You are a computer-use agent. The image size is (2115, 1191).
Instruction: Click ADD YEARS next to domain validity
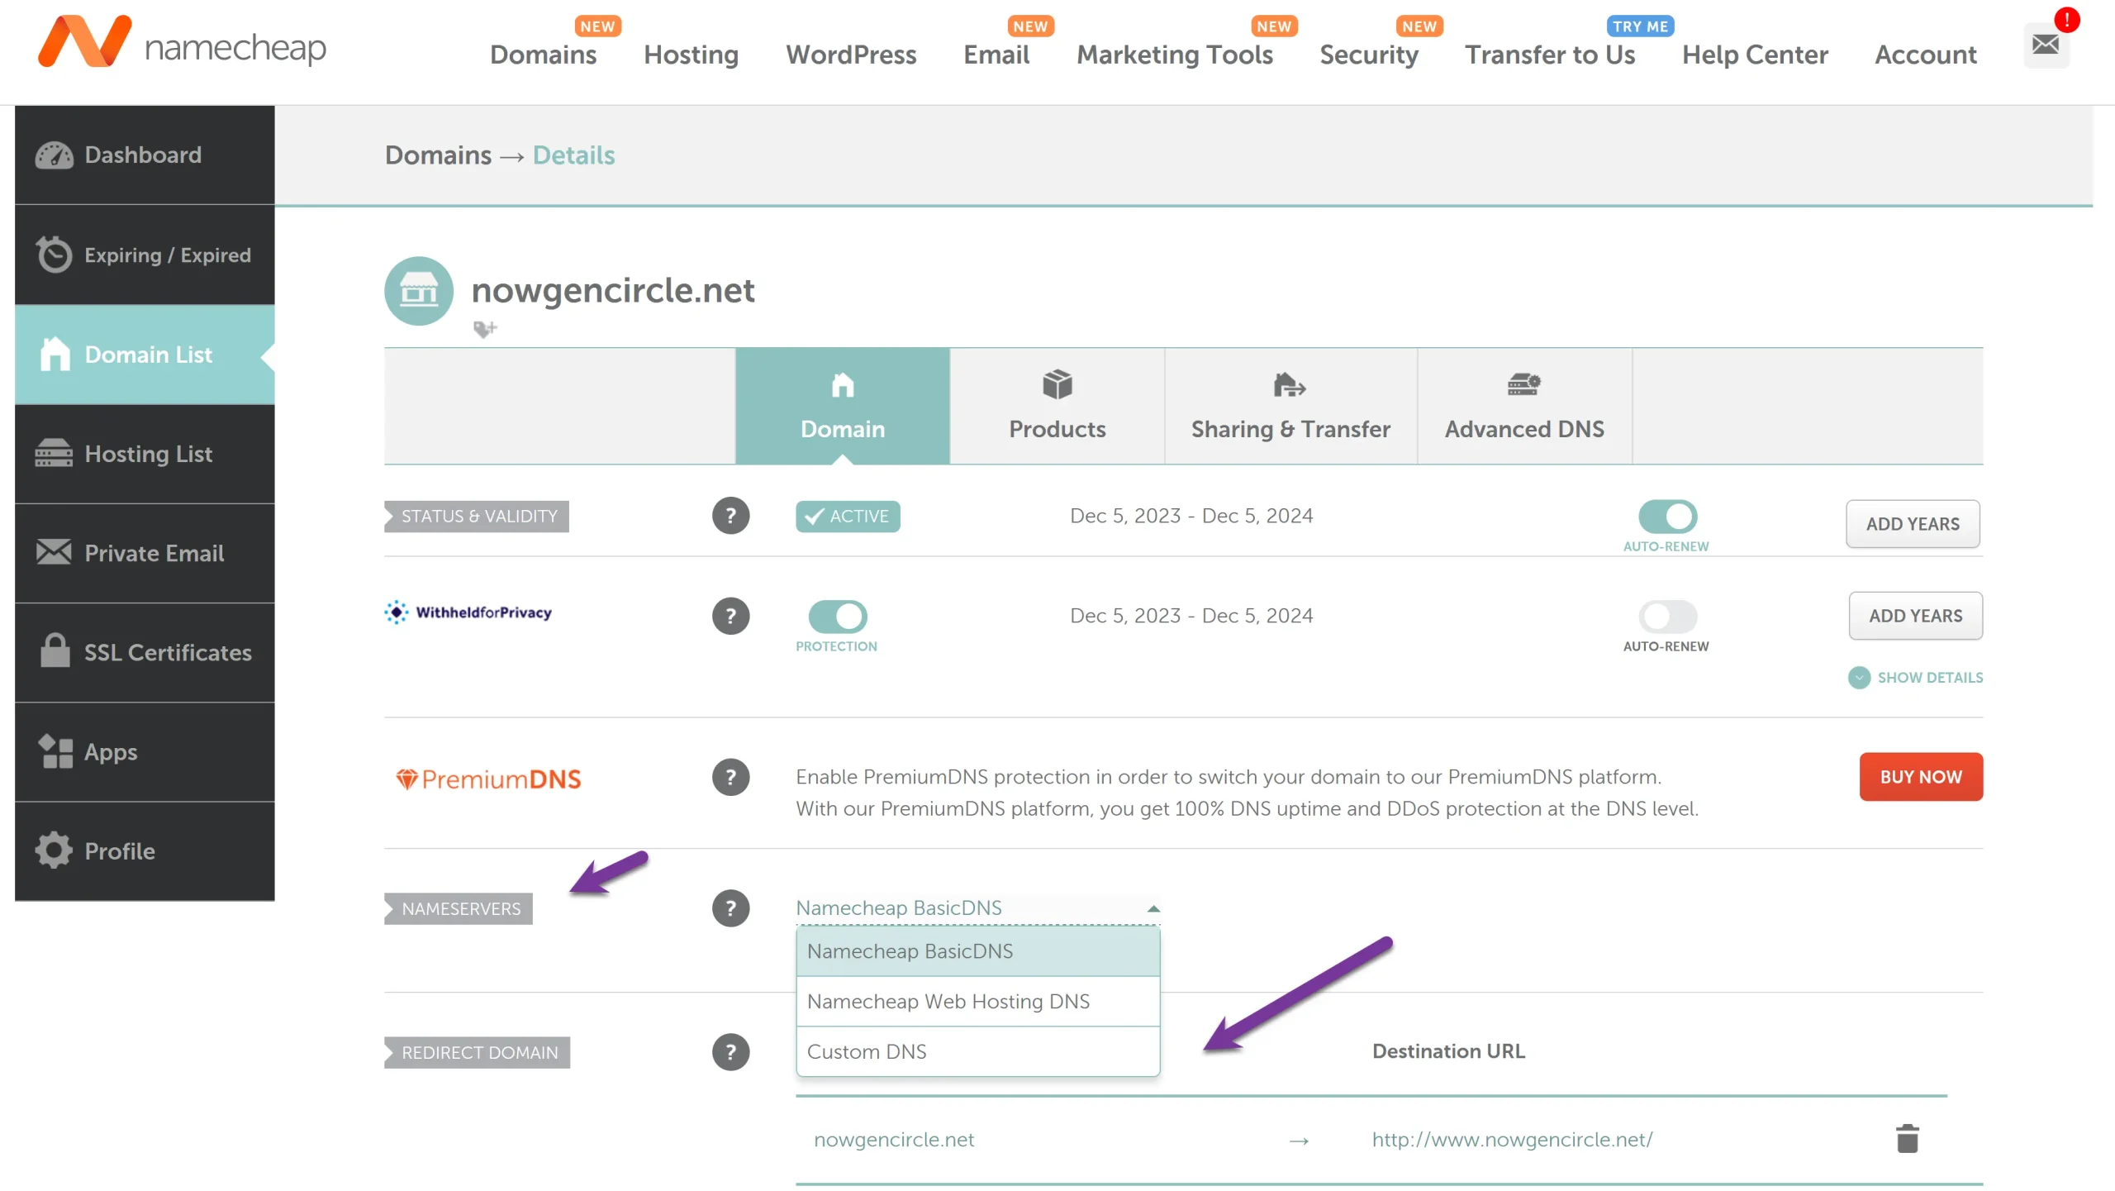coord(1913,523)
